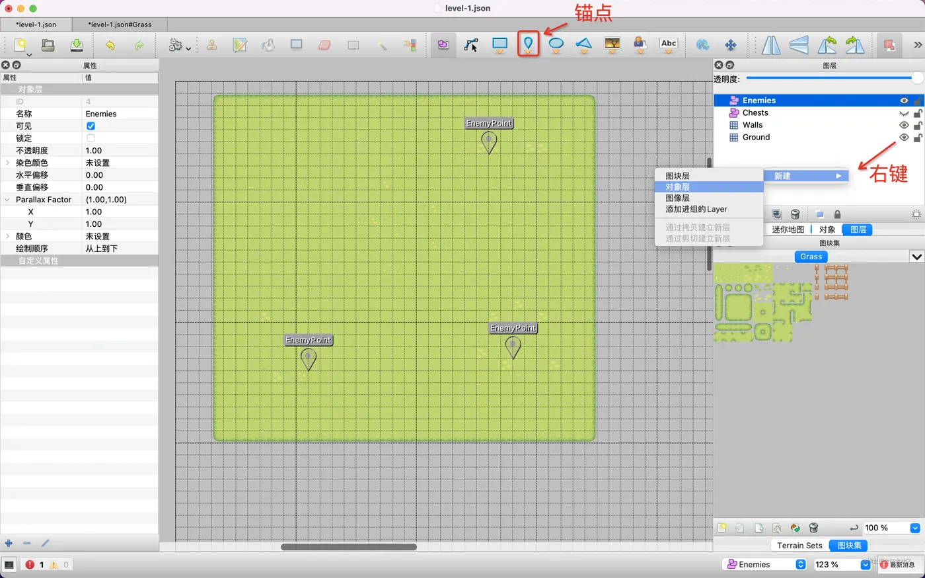Screen dimensions: 925x578
Task: Select the Shape Fill tool
Action: [x=296, y=45]
